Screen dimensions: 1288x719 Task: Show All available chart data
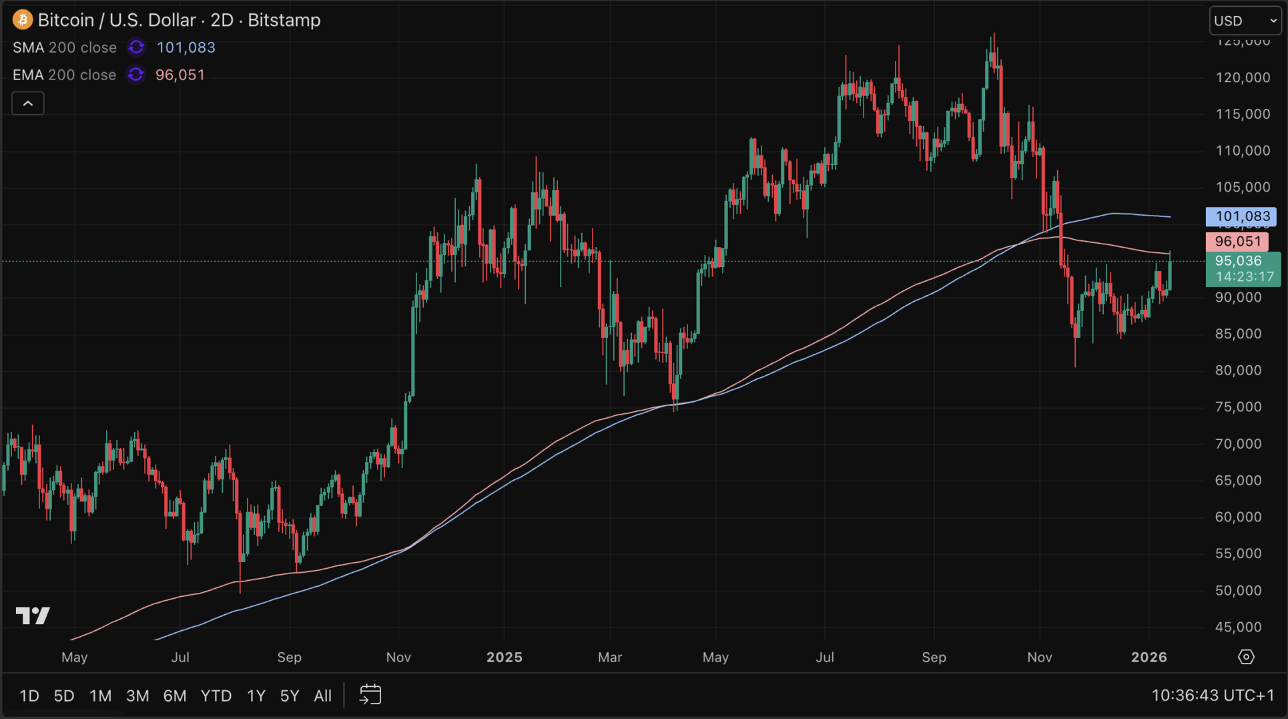click(x=323, y=696)
